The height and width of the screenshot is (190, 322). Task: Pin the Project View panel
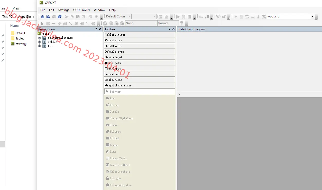click(x=96, y=29)
